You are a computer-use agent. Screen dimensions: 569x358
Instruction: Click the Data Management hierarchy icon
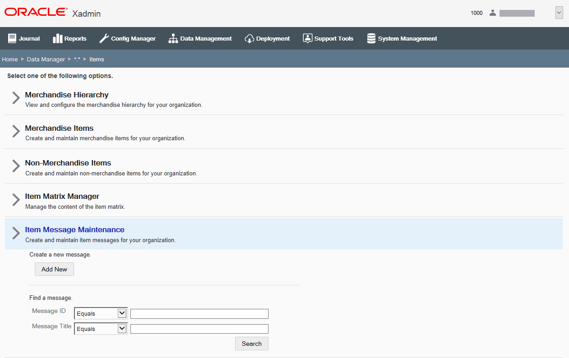pyautogui.click(x=173, y=38)
